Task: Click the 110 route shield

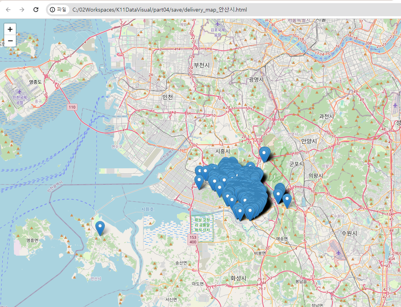Action: [x=72, y=107]
